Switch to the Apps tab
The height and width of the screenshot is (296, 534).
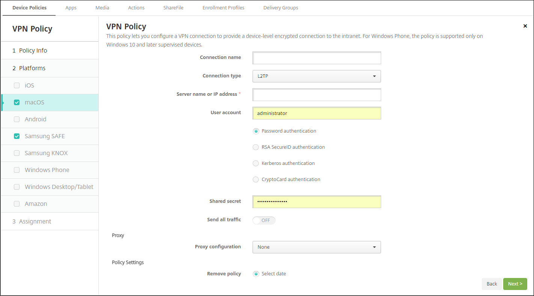(71, 8)
